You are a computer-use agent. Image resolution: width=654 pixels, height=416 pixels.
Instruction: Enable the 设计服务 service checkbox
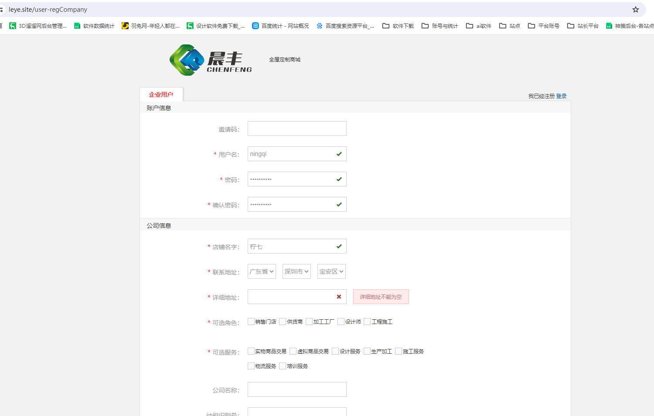(335, 351)
